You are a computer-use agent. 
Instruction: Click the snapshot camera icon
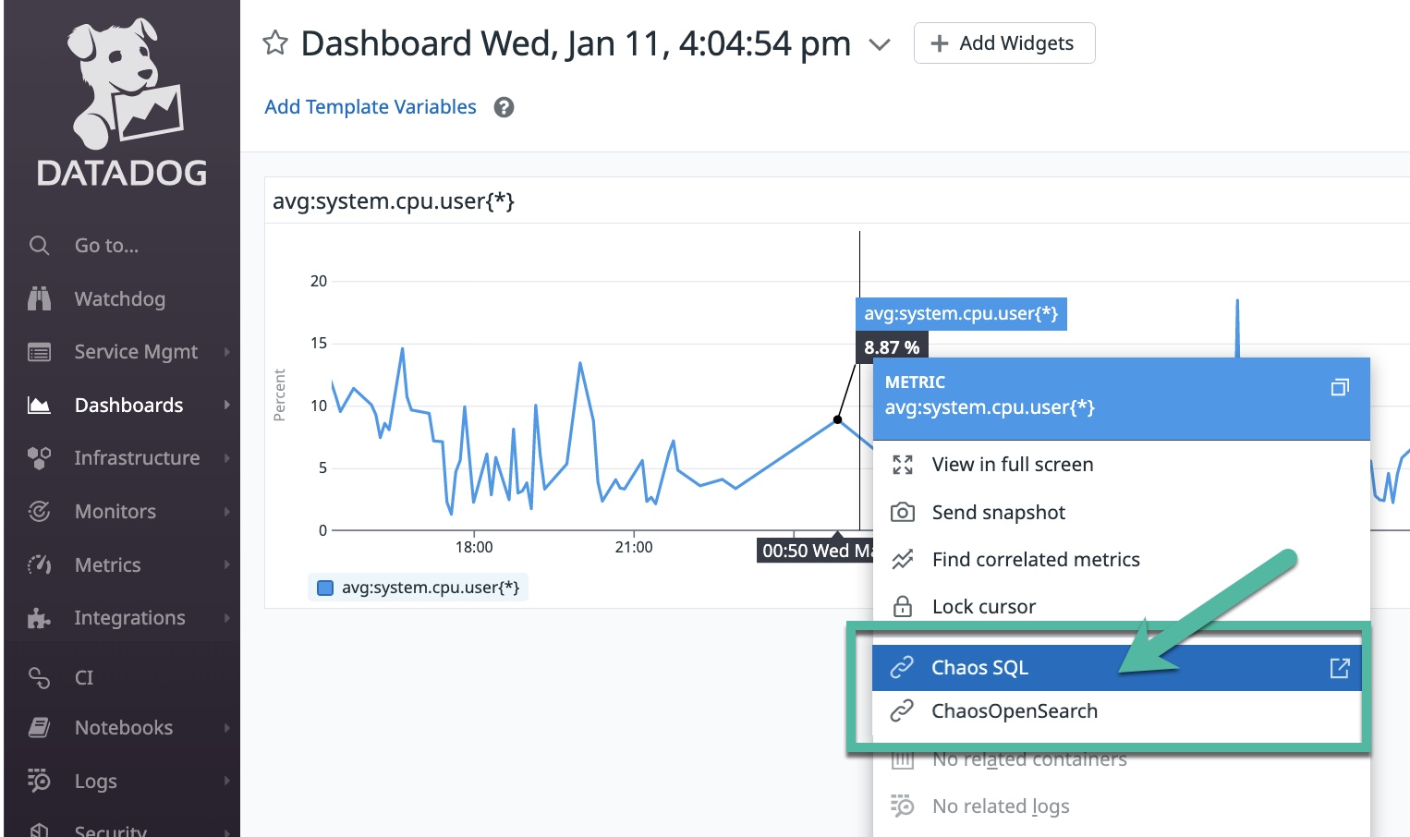click(903, 512)
